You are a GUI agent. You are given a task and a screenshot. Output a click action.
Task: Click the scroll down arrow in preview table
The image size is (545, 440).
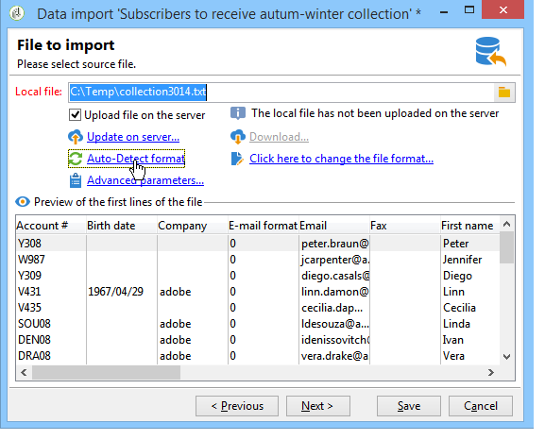(507, 357)
